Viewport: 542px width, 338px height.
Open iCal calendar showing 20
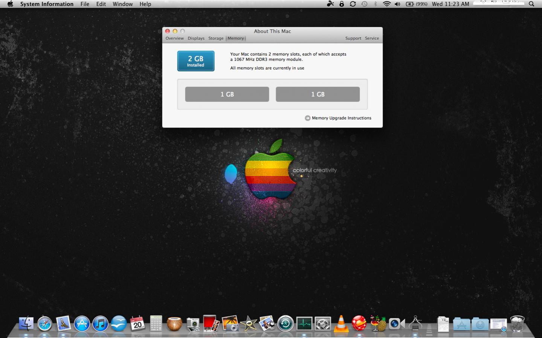137,323
